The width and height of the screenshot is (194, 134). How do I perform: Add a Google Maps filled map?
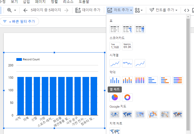[127, 114]
